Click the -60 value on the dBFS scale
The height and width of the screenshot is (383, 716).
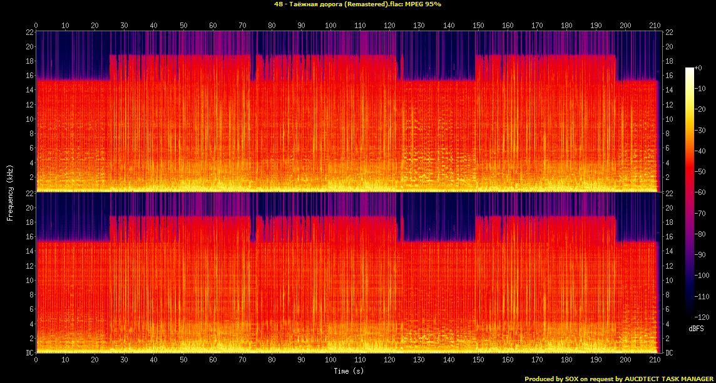(x=699, y=192)
